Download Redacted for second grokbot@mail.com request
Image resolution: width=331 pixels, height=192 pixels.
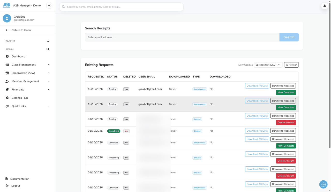point(283,101)
